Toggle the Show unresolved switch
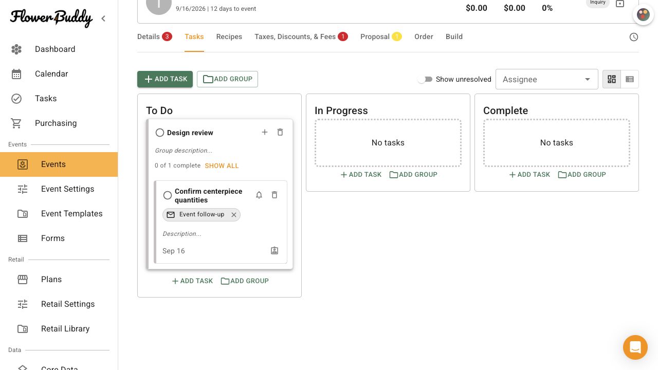The height and width of the screenshot is (370, 658). tap(425, 79)
